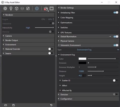
Task: Toggle the Interactive render switch
Action: click(x=52, y=23)
